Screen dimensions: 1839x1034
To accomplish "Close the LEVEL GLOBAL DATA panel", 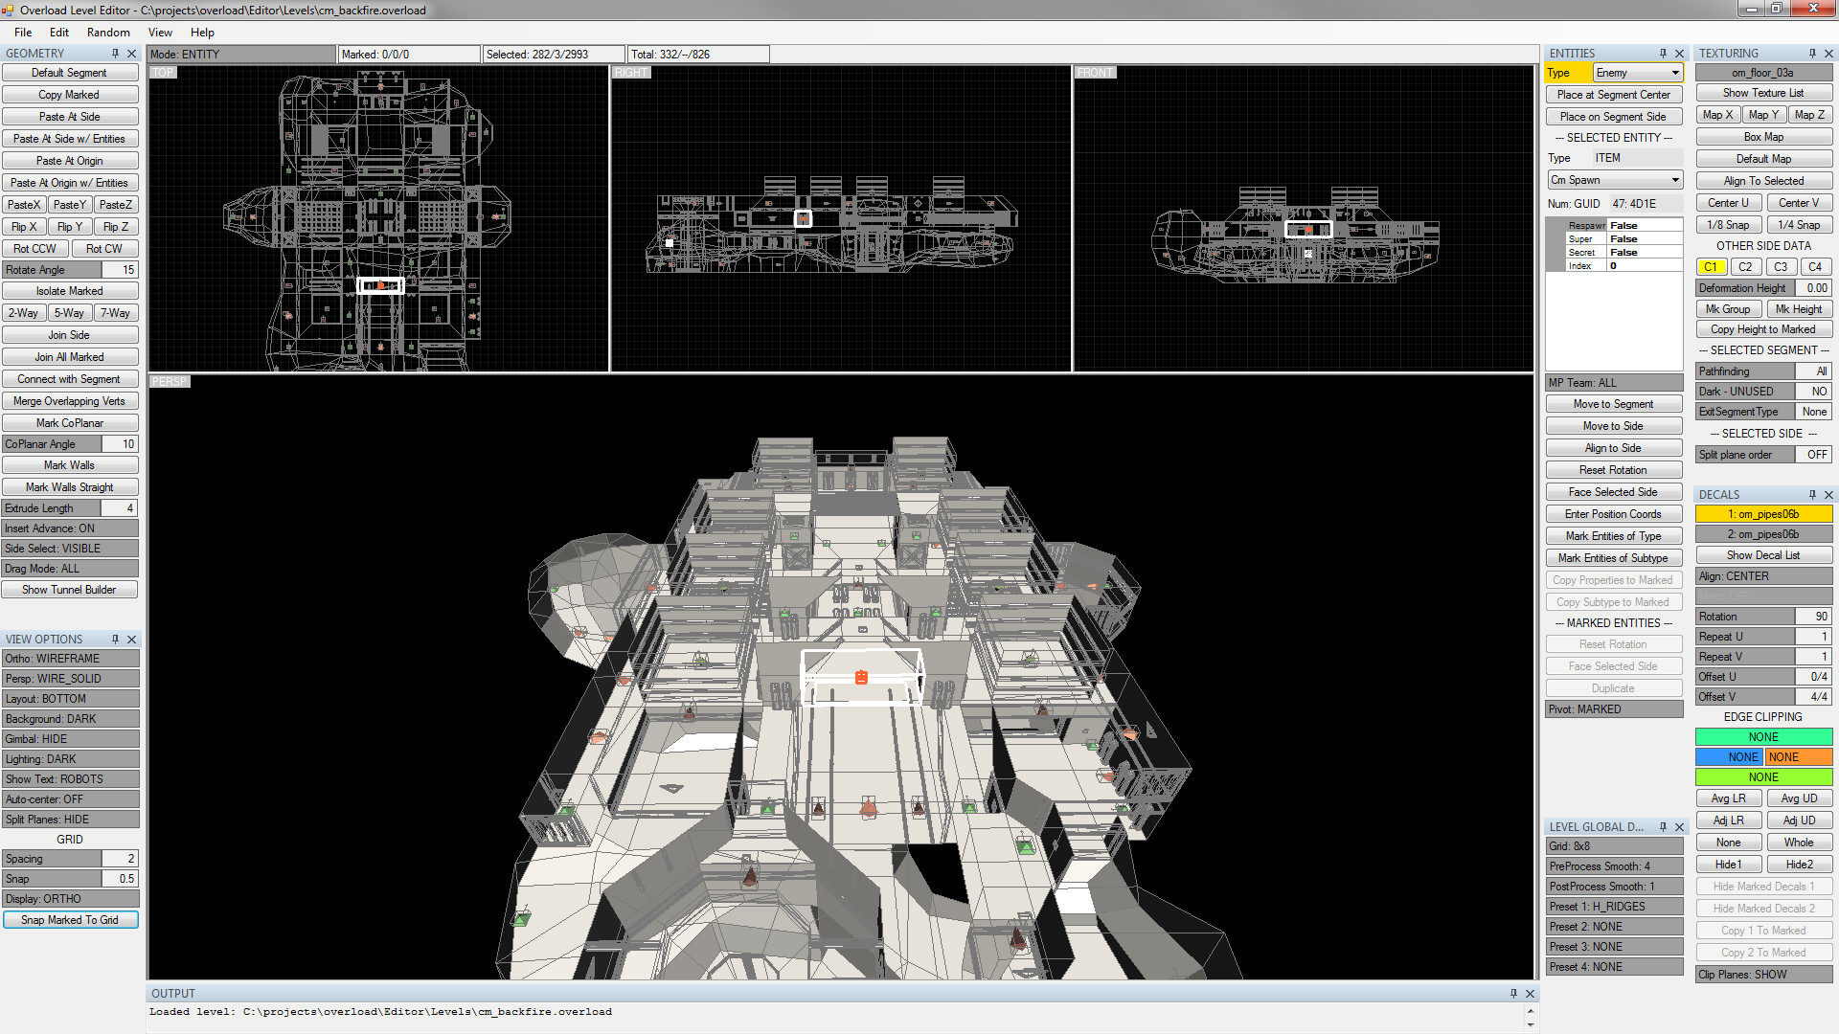I will click(1679, 826).
